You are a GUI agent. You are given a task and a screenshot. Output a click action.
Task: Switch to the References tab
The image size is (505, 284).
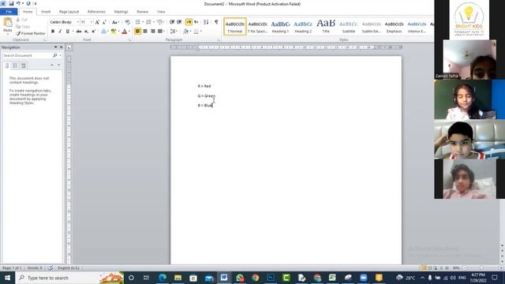[x=96, y=12]
